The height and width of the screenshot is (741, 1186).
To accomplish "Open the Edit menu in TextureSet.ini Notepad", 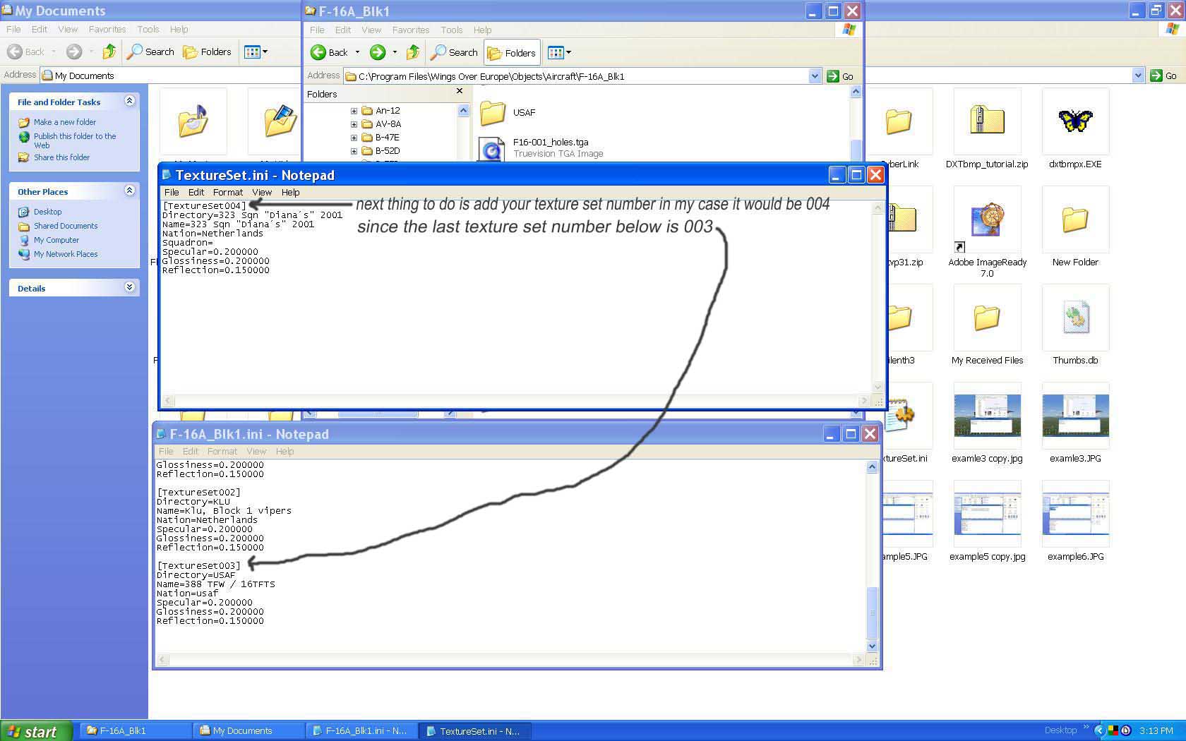I will tap(196, 192).
